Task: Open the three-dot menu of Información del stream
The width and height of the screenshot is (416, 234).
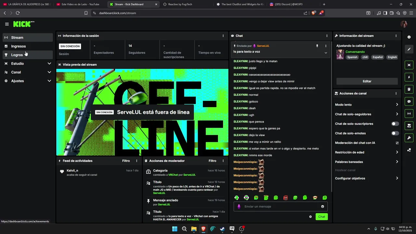Action: pyautogui.click(x=396, y=36)
